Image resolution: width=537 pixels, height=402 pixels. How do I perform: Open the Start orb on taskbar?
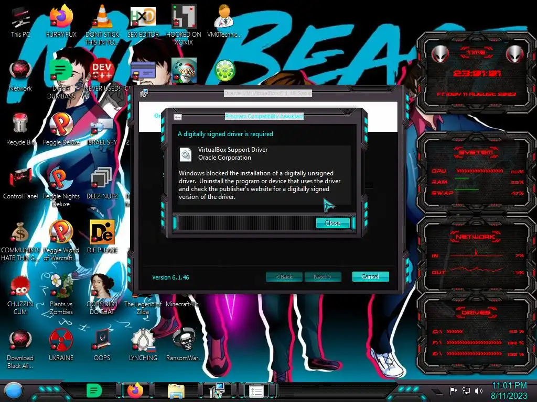click(x=14, y=391)
